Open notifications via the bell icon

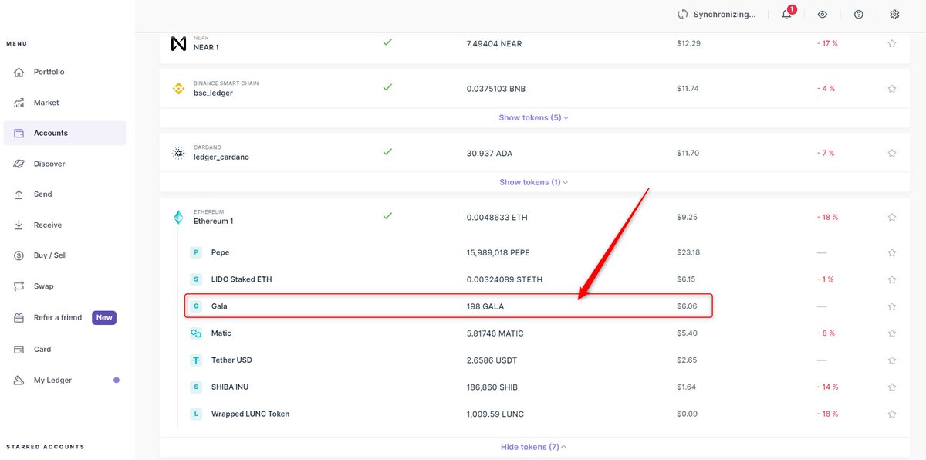pos(786,14)
